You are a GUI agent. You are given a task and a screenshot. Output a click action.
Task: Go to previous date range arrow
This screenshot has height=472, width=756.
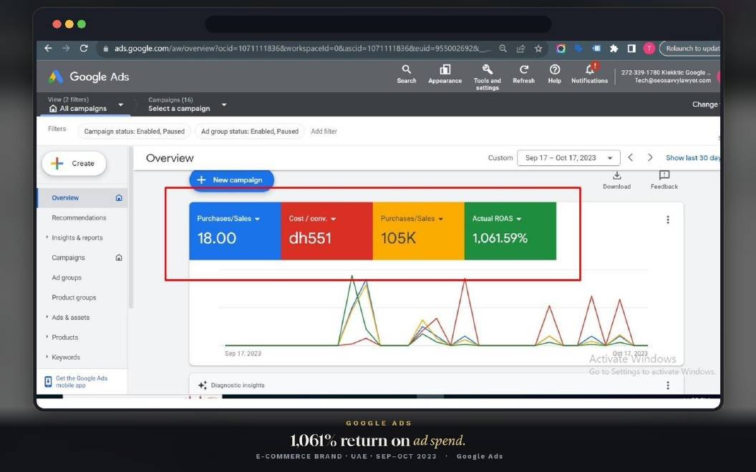pos(630,157)
